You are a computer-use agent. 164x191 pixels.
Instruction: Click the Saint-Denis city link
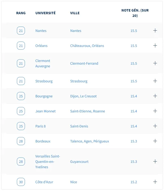click(79, 126)
